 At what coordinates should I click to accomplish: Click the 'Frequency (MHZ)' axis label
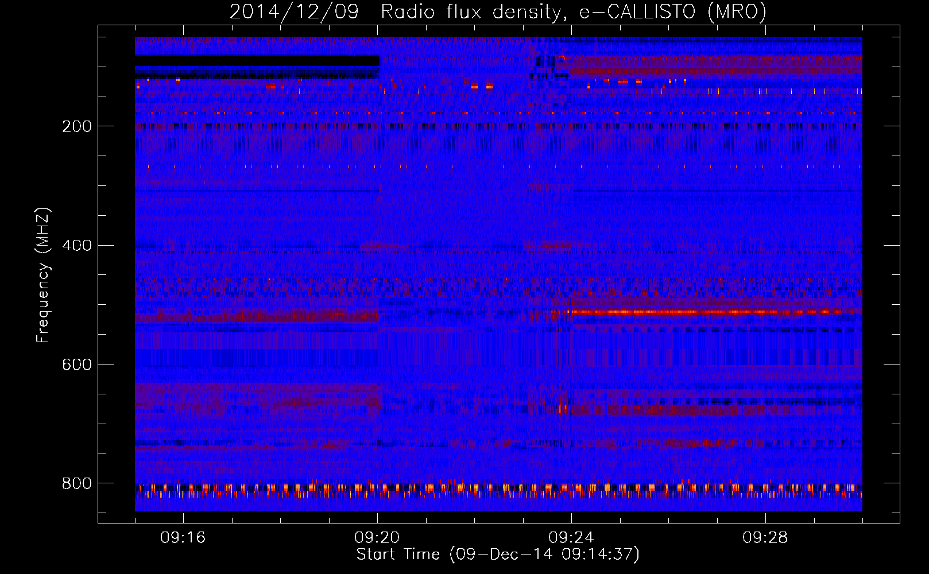pyautogui.click(x=43, y=276)
